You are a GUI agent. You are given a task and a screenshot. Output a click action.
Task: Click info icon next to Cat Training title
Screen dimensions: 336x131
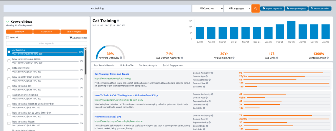118,21
